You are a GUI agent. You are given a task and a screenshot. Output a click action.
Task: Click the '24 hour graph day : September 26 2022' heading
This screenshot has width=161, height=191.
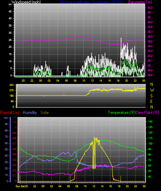coord(92,2)
